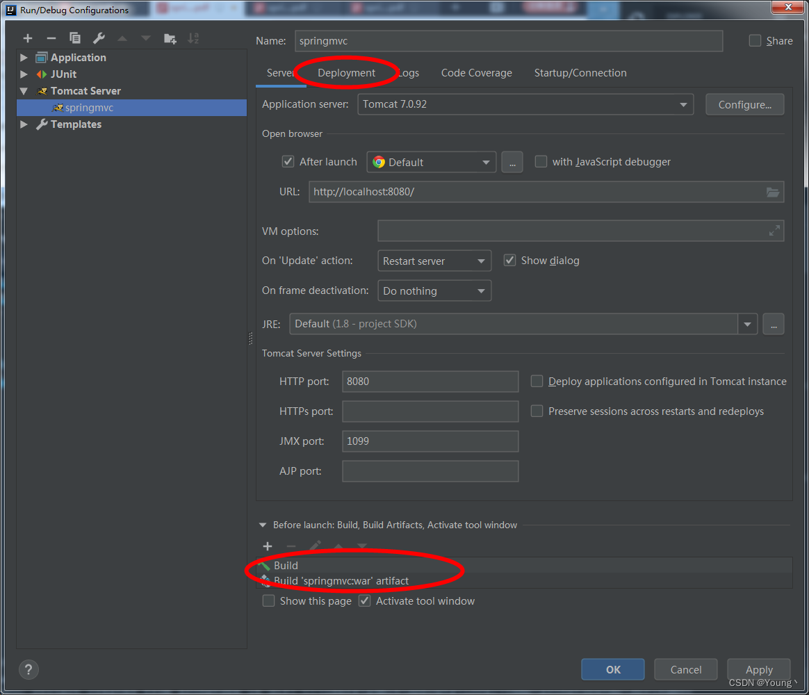Collapse the Tomcat Server tree node
Image resolution: width=809 pixels, height=695 pixels.
click(x=24, y=91)
